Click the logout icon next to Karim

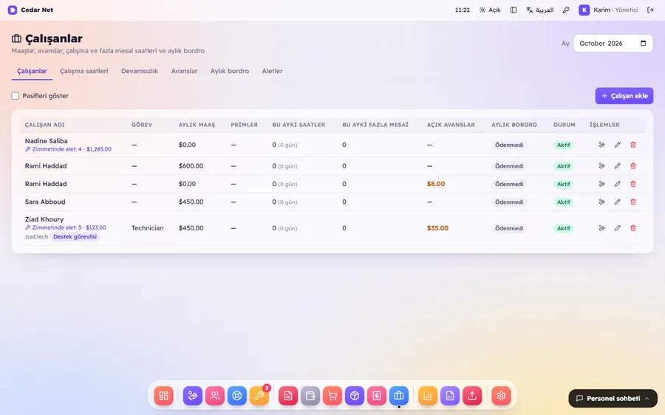coord(650,10)
